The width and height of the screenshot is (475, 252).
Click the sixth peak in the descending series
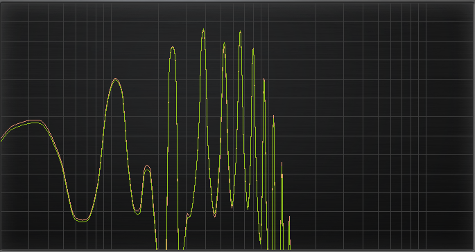264,79
